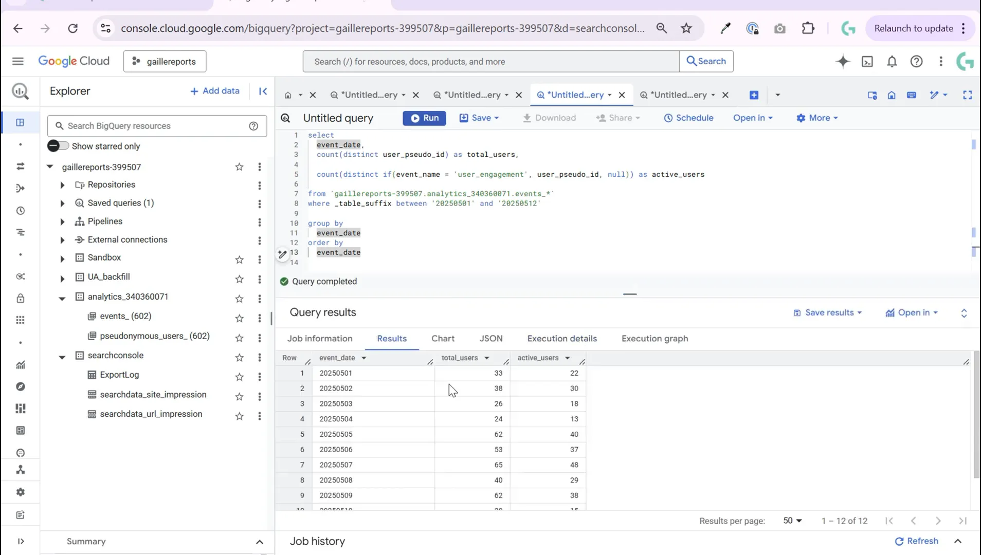Open the gaillereports project picker
Image resolution: width=981 pixels, height=555 pixels.
pos(165,61)
